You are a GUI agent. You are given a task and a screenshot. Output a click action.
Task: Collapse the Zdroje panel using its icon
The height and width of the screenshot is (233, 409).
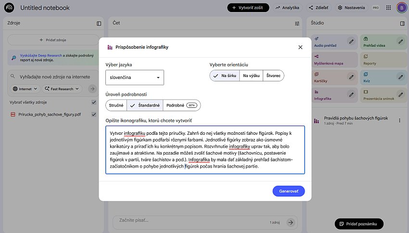99,23
